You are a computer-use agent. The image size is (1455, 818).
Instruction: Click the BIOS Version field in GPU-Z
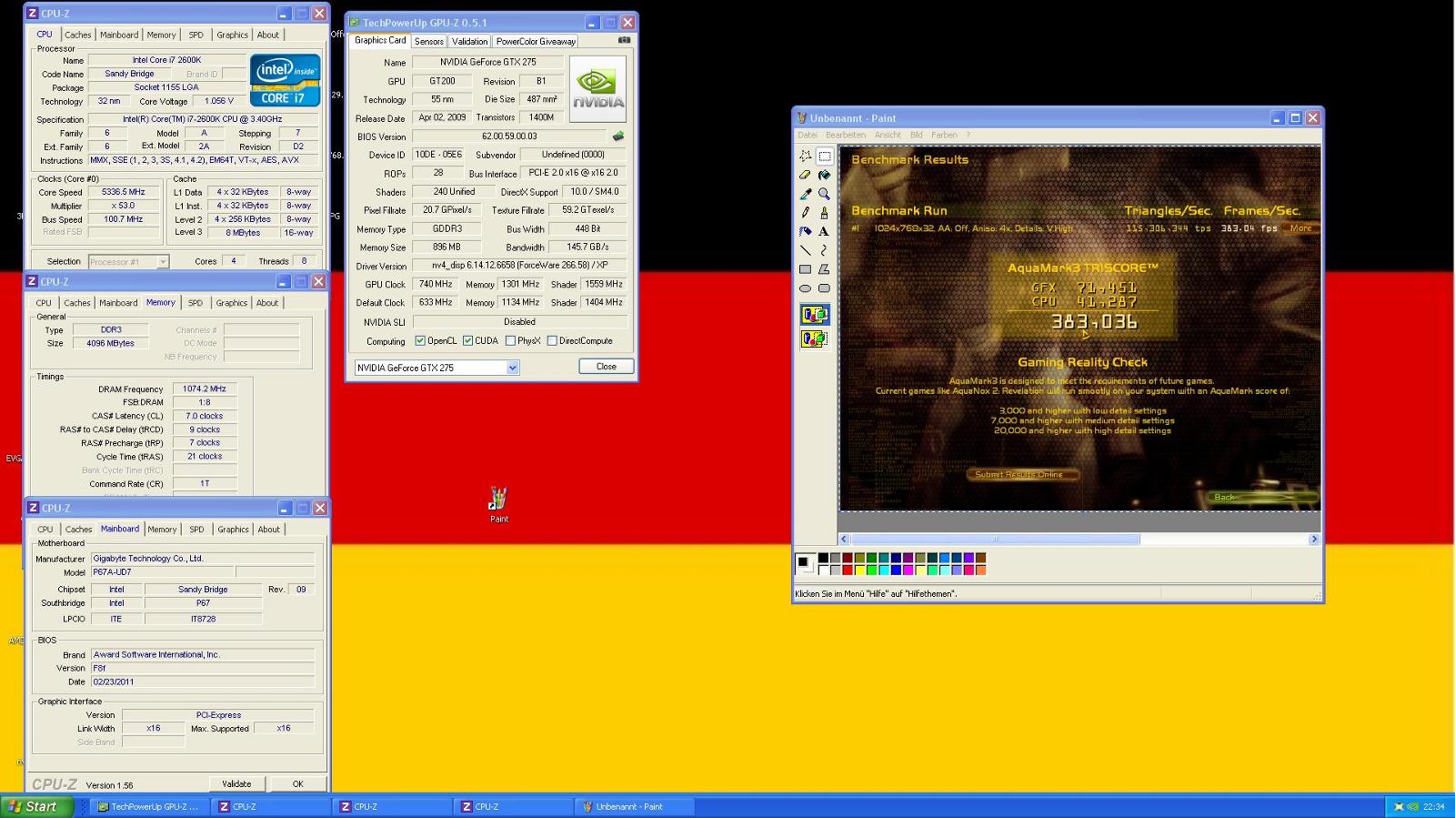509,136
